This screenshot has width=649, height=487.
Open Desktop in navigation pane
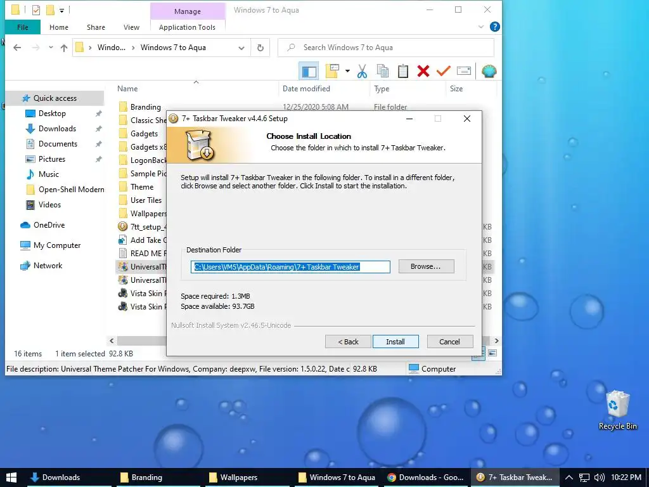[x=52, y=114]
